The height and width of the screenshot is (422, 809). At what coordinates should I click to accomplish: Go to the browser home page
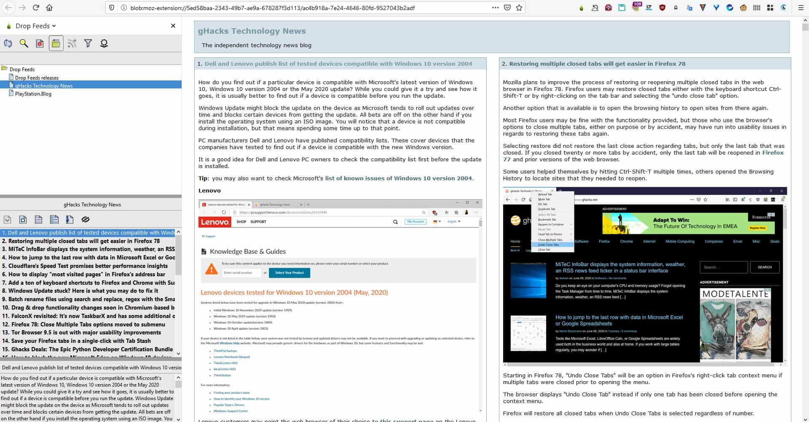pos(49,8)
